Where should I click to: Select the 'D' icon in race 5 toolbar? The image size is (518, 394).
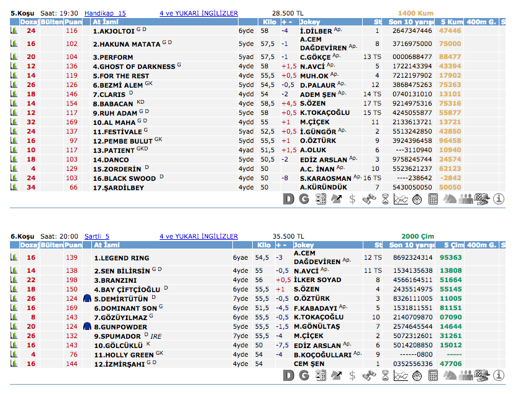[x=288, y=199]
